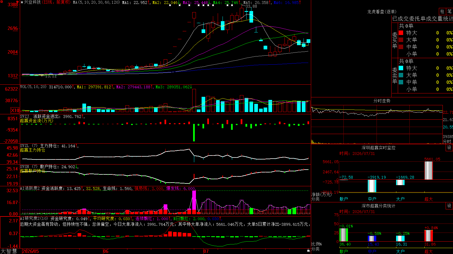
Task: Click the 大户 bar labeled -1669.28 in 深圳超赢实时监控
Action: (400, 182)
